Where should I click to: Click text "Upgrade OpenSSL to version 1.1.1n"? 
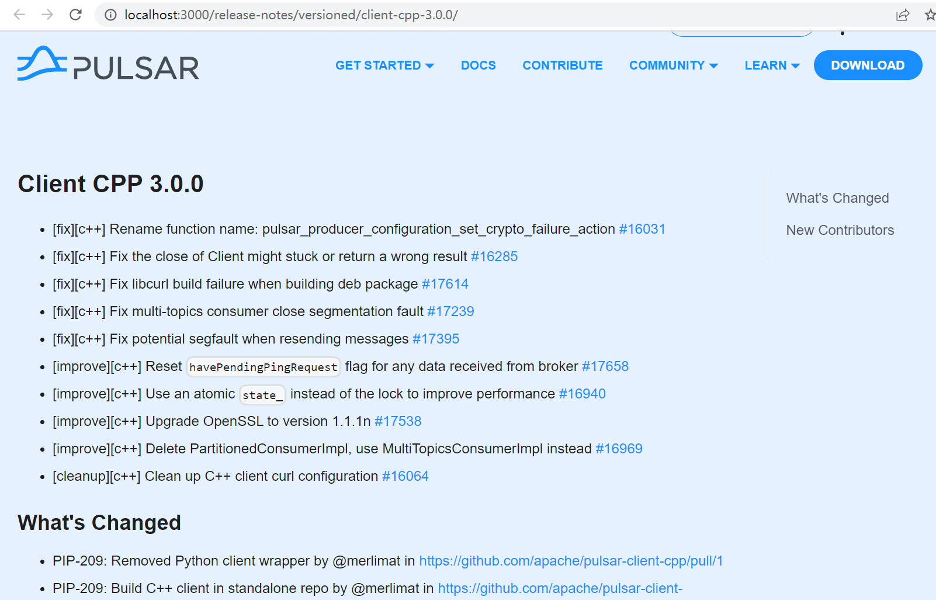[258, 421]
